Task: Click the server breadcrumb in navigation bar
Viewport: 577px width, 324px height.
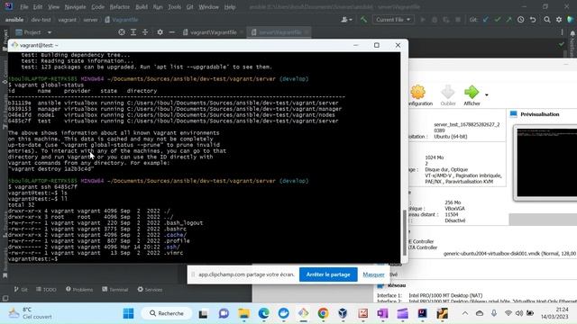Action: click(90, 20)
